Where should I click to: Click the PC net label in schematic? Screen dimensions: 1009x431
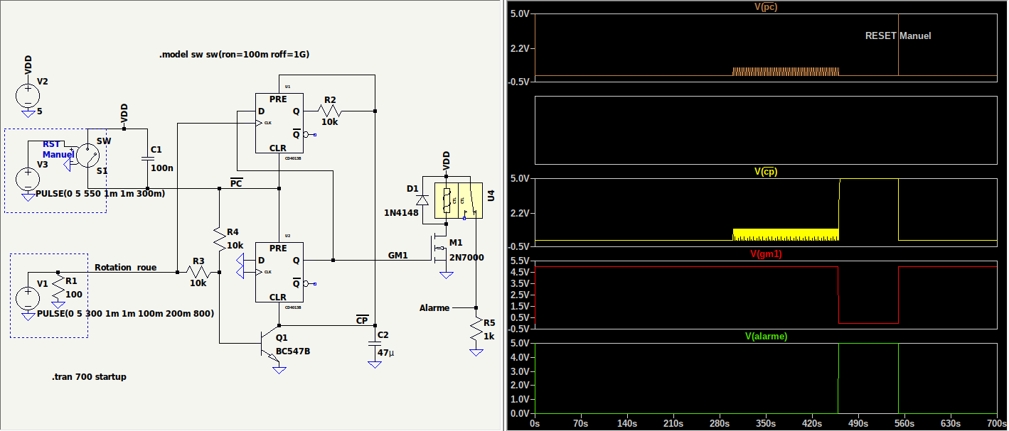tap(237, 183)
